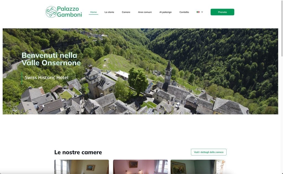Click the Italian flag language icon
The image size is (283, 174).
coord(198,12)
